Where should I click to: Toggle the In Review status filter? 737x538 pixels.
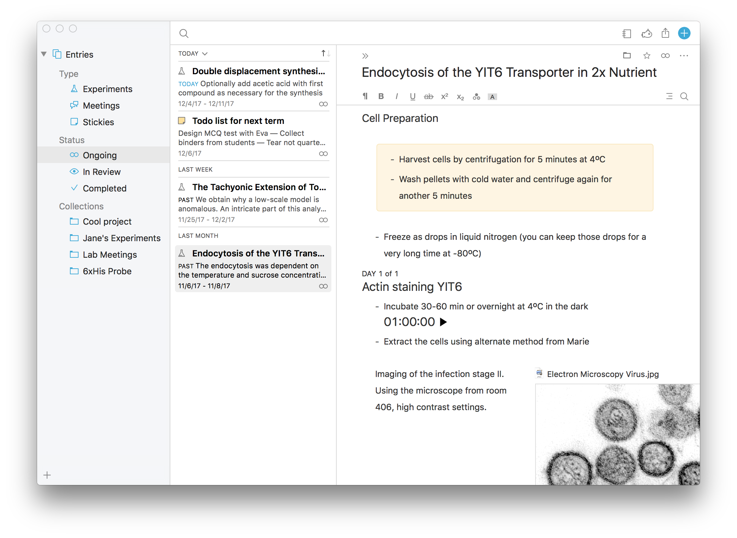(101, 172)
